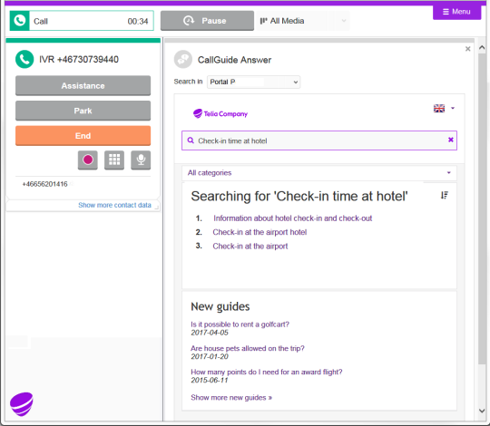Screen dimensions: 490x426
Task: Open the Menu button
Action: 456,12
